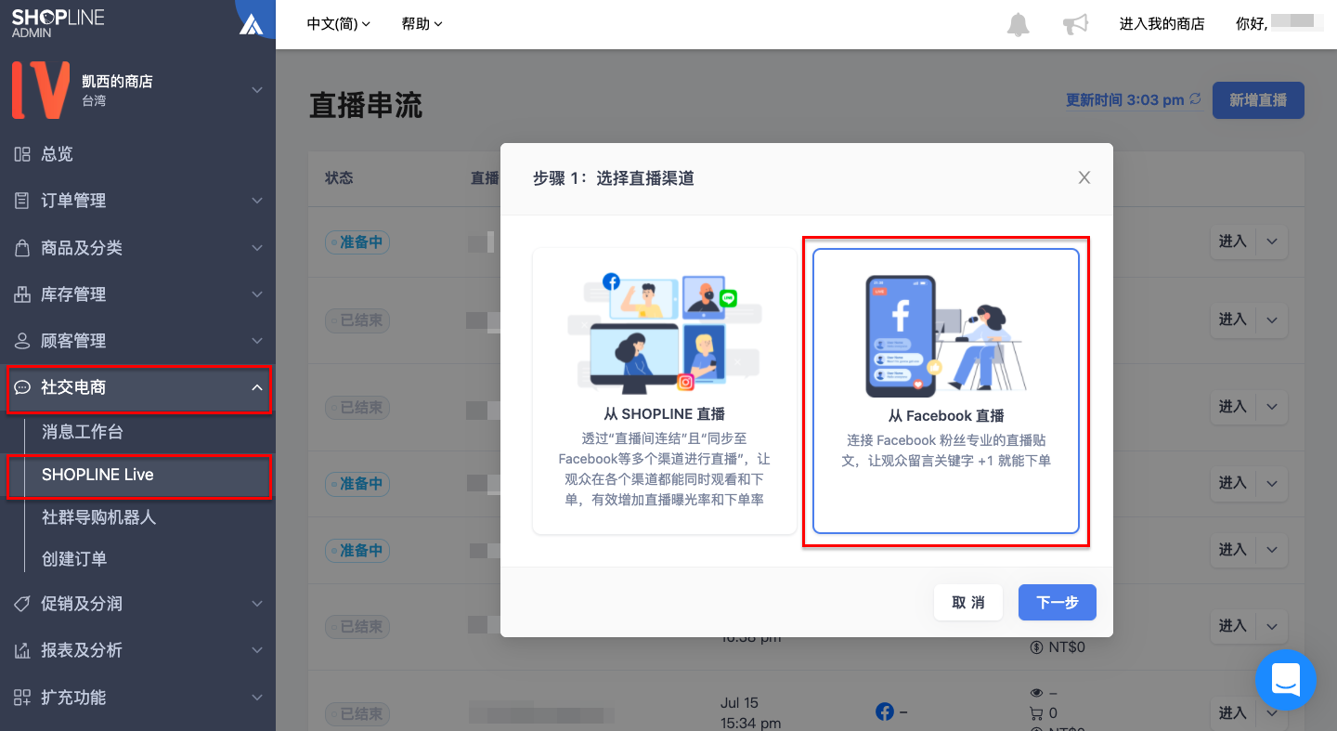Click the 新增直播 button

[x=1258, y=100]
